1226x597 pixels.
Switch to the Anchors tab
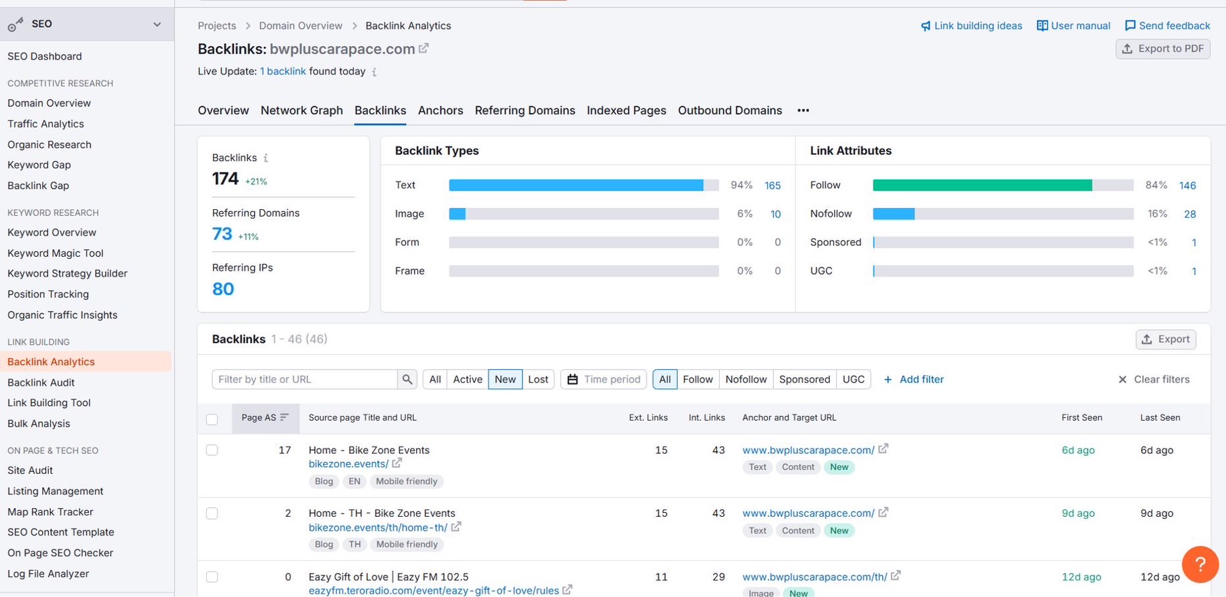coord(440,111)
